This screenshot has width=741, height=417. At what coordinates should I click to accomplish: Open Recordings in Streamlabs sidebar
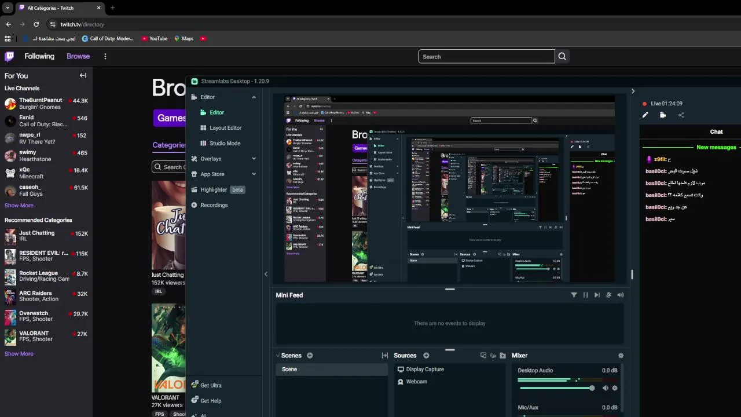[x=210, y=205]
